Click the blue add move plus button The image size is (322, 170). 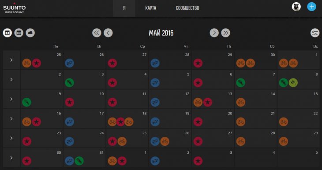click(x=311, y=7)
